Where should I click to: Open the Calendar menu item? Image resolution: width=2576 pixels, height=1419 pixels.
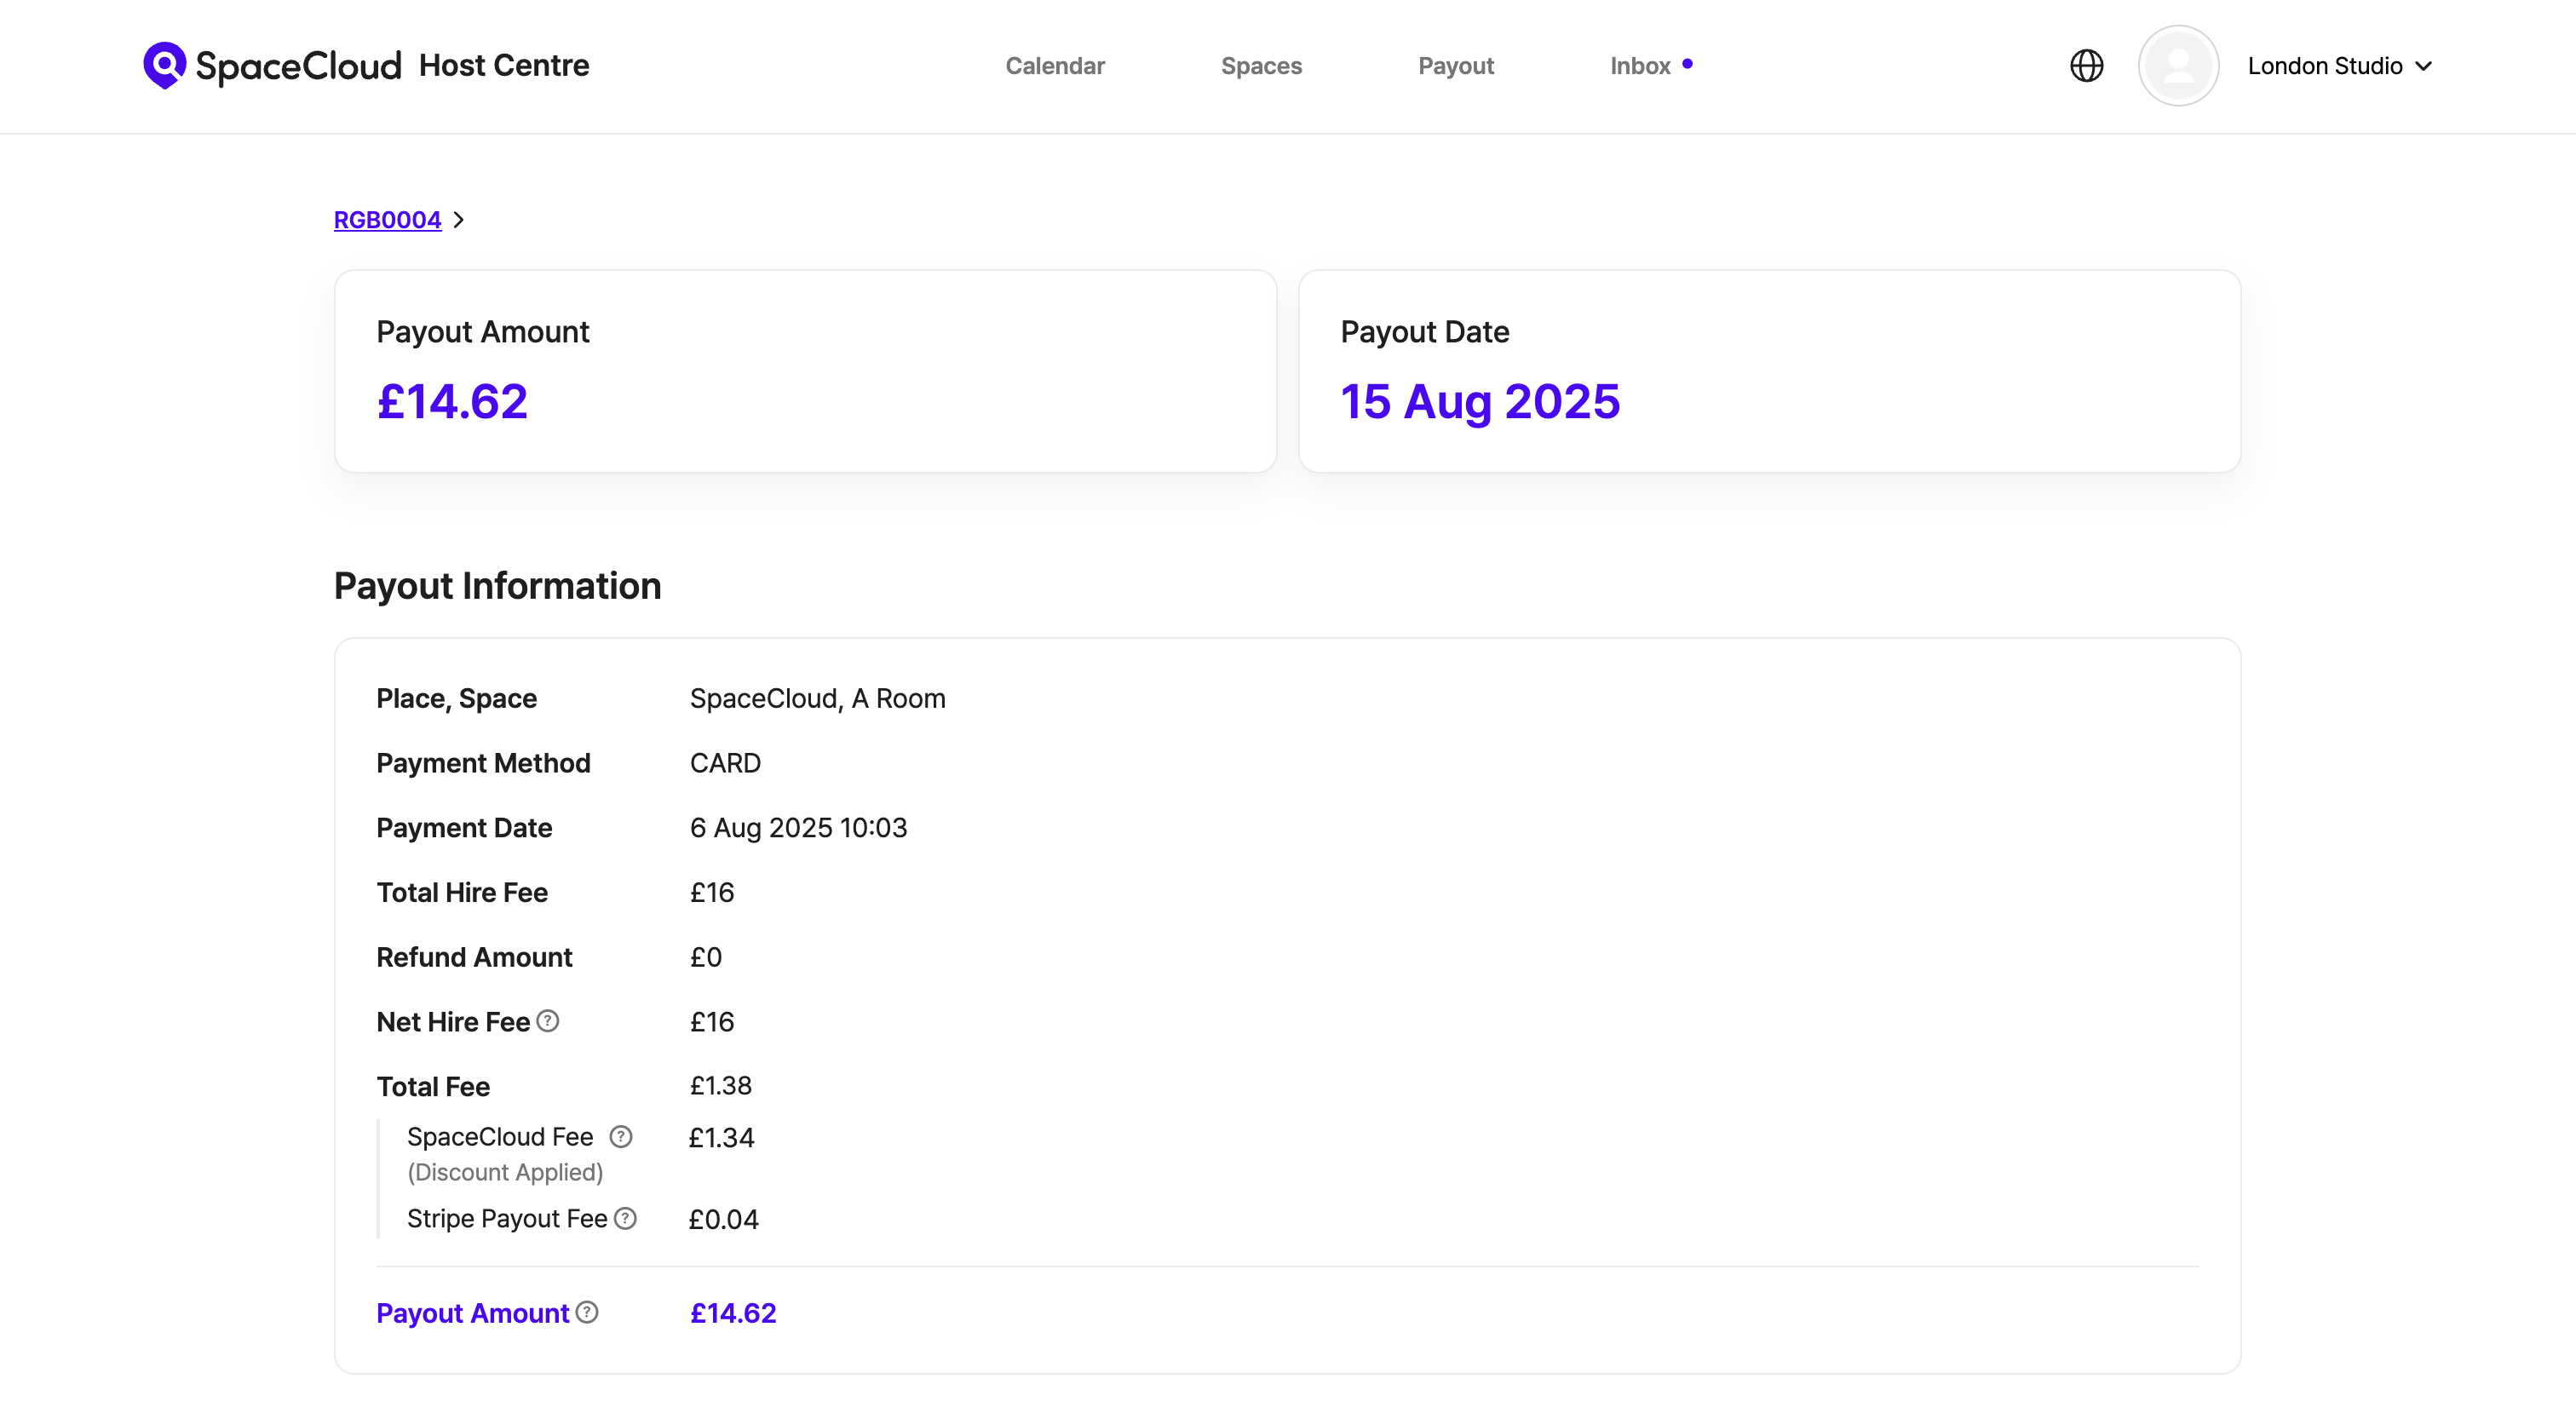[1054, 66]
